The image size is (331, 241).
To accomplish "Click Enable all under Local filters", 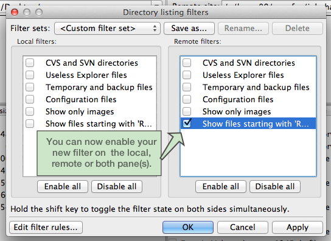I will (63, 186).
